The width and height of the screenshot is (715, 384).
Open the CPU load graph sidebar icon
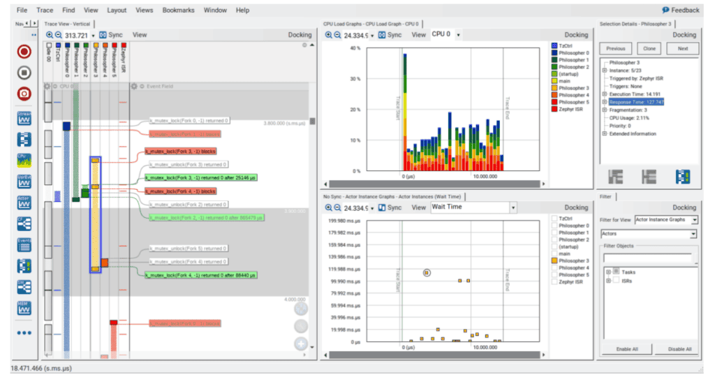click(24, 161)
